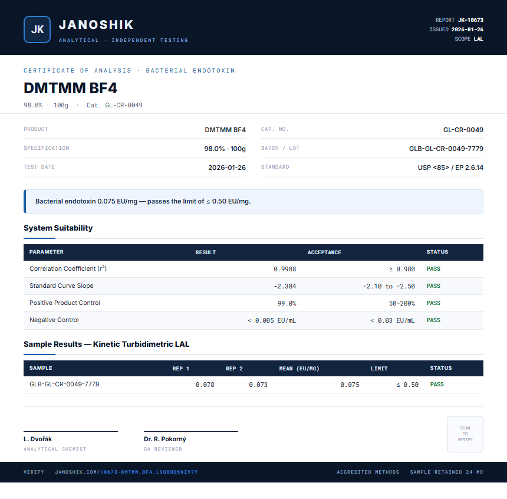Viewport: 507px width, 499px height.
Task: Select the TEST DATE value 2026-01-26
Action: click(x=227, y=168)
